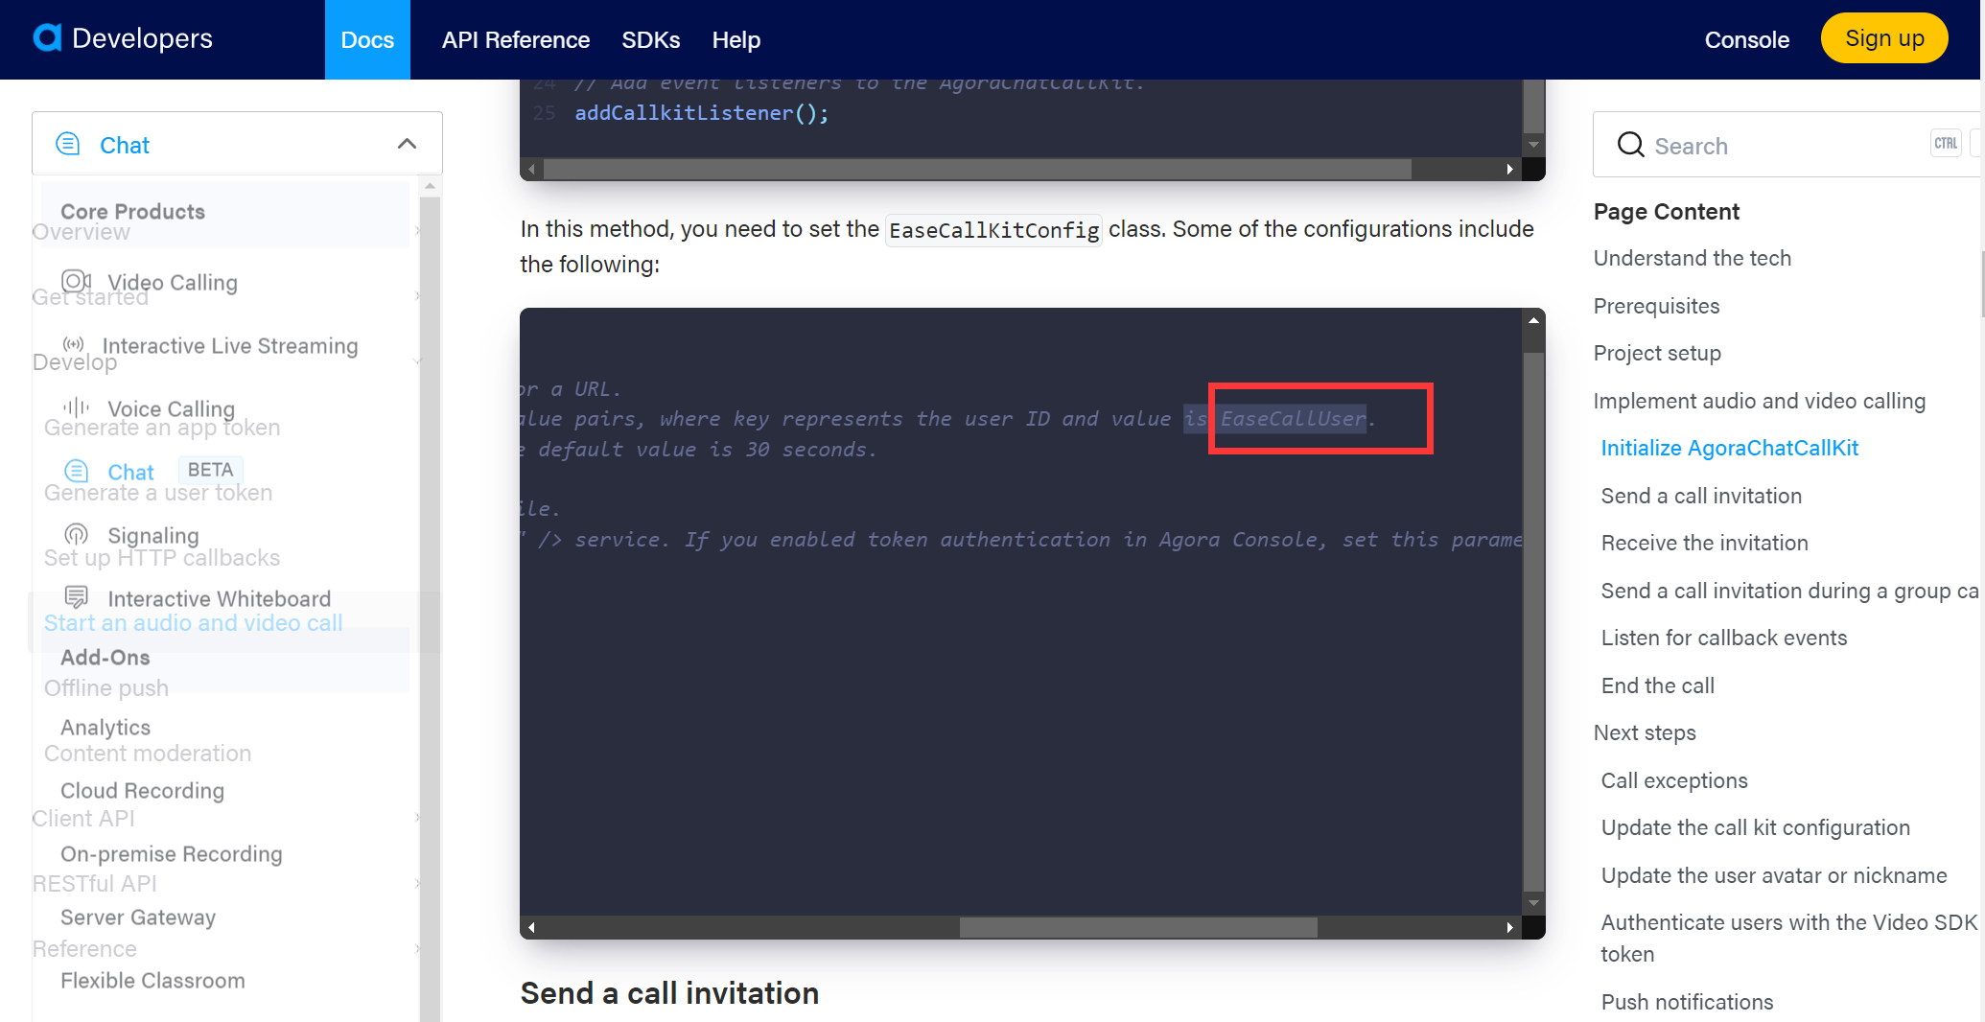The height and width of the screenshot is (1022, 1985).
Task: Open the API Reference menu
Action: tap(515, 39)
